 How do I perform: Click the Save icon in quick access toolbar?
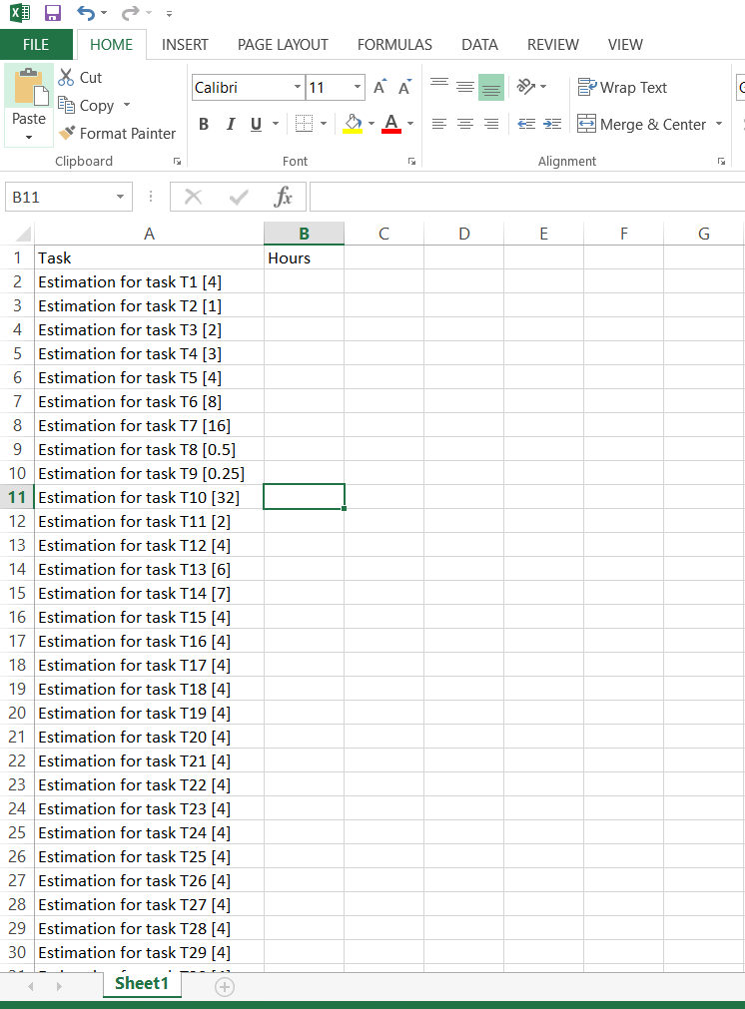(x=53, y=13)
